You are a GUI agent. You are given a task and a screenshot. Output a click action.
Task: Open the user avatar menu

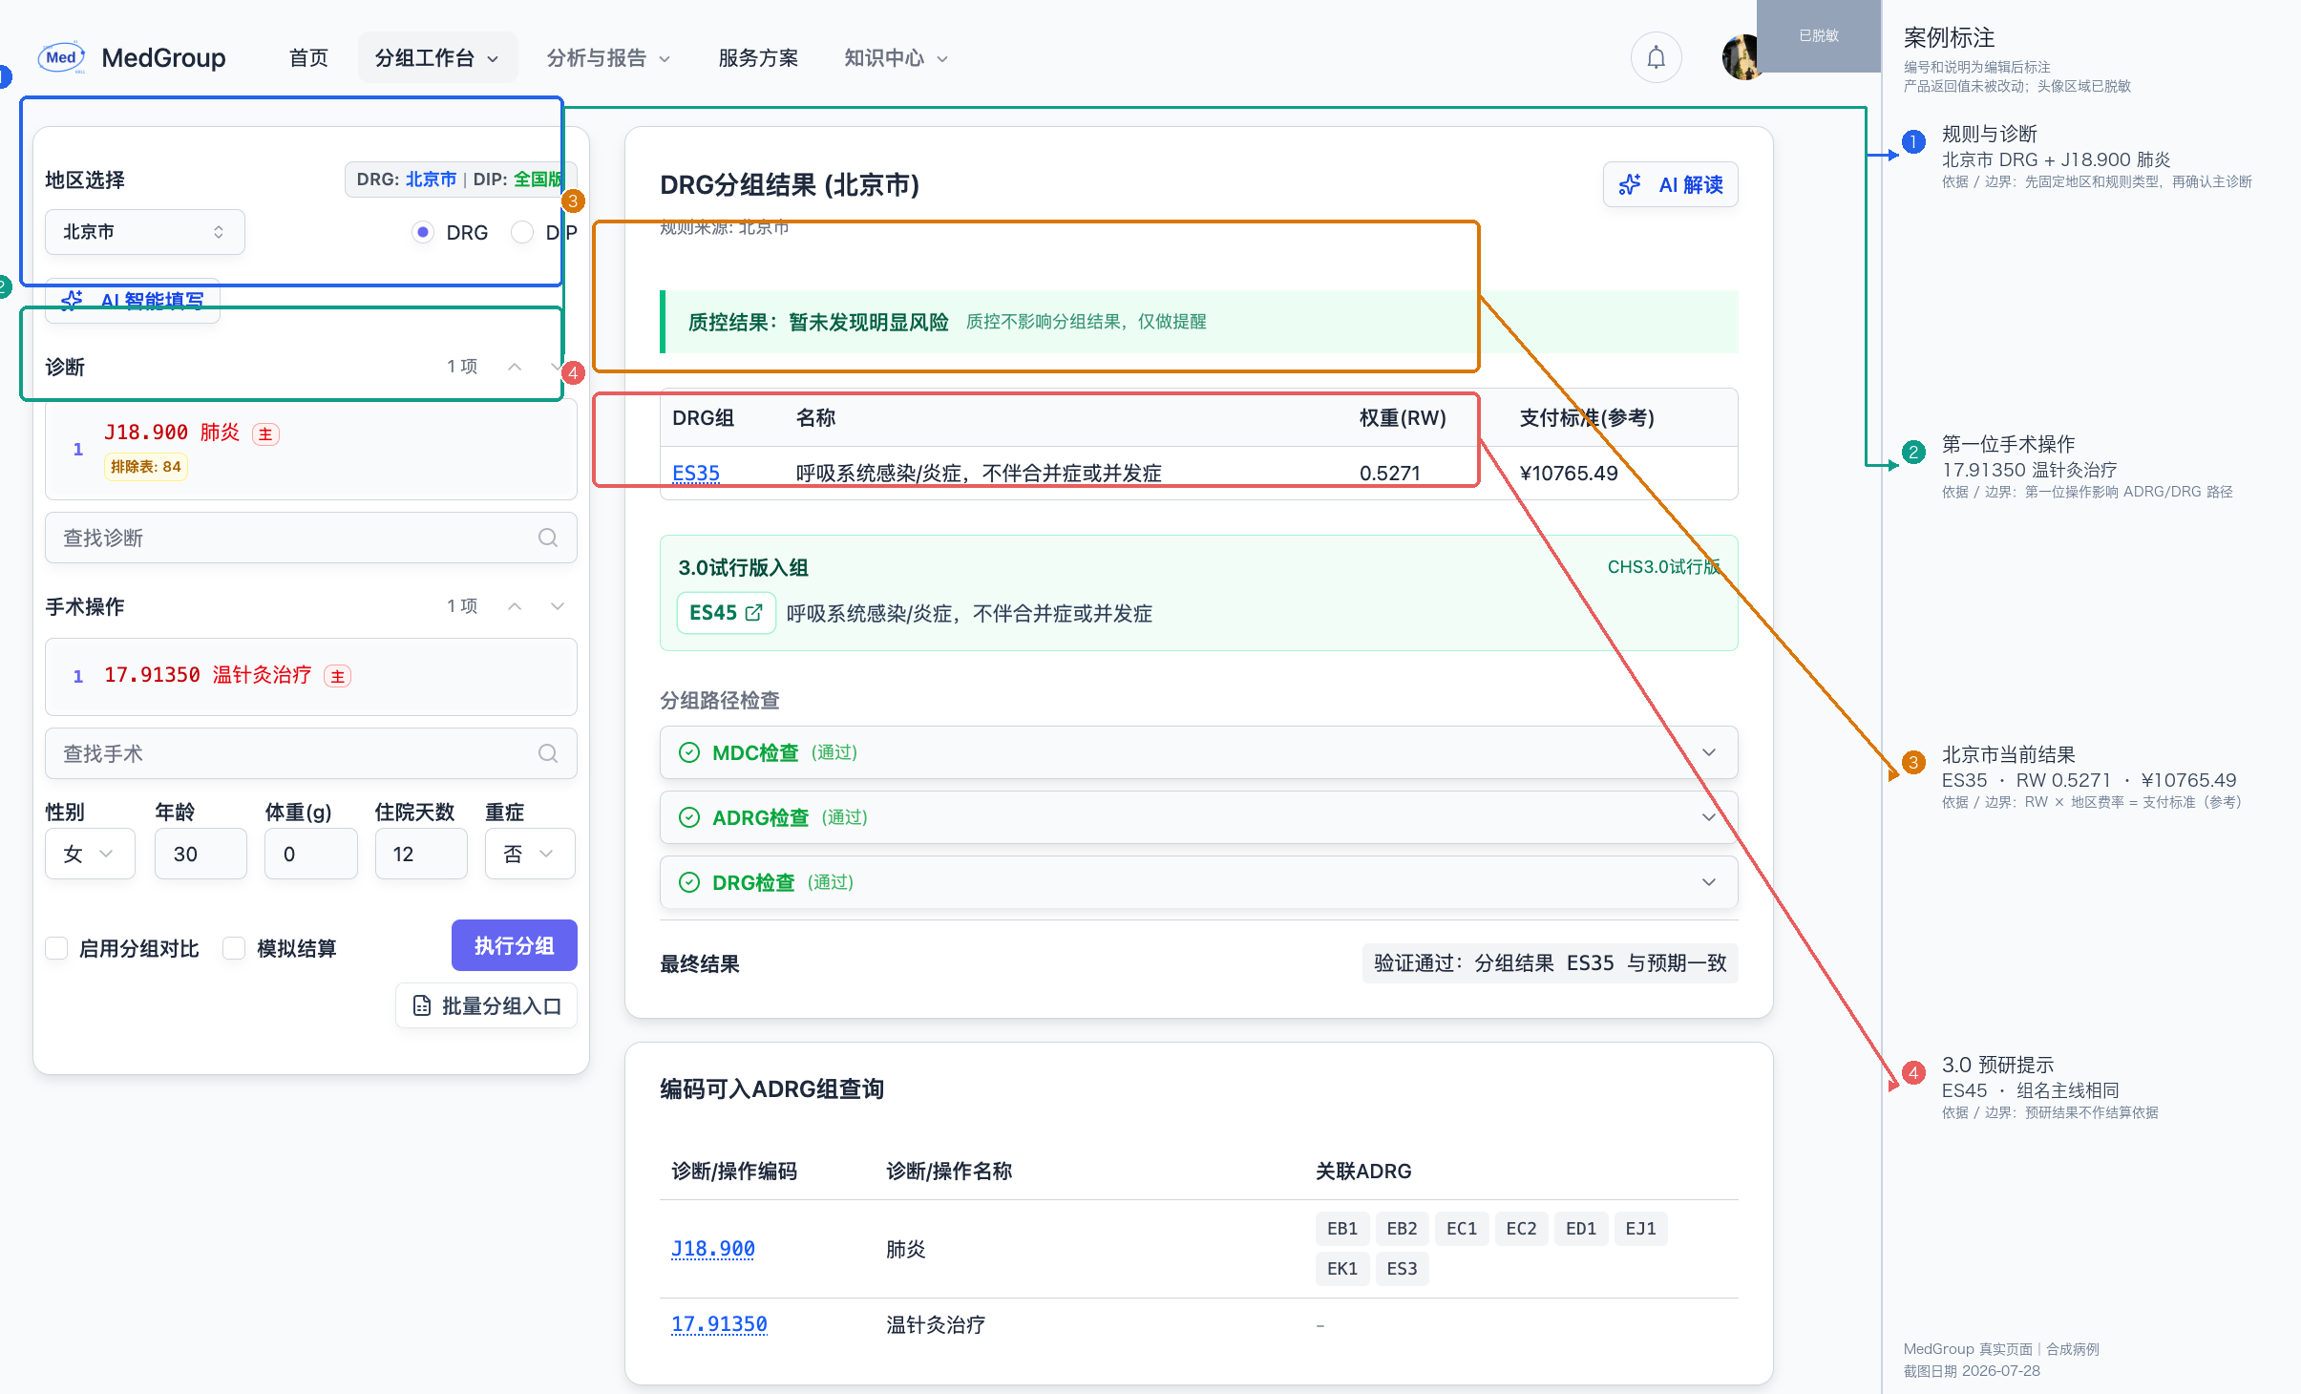coord(1742,57)
